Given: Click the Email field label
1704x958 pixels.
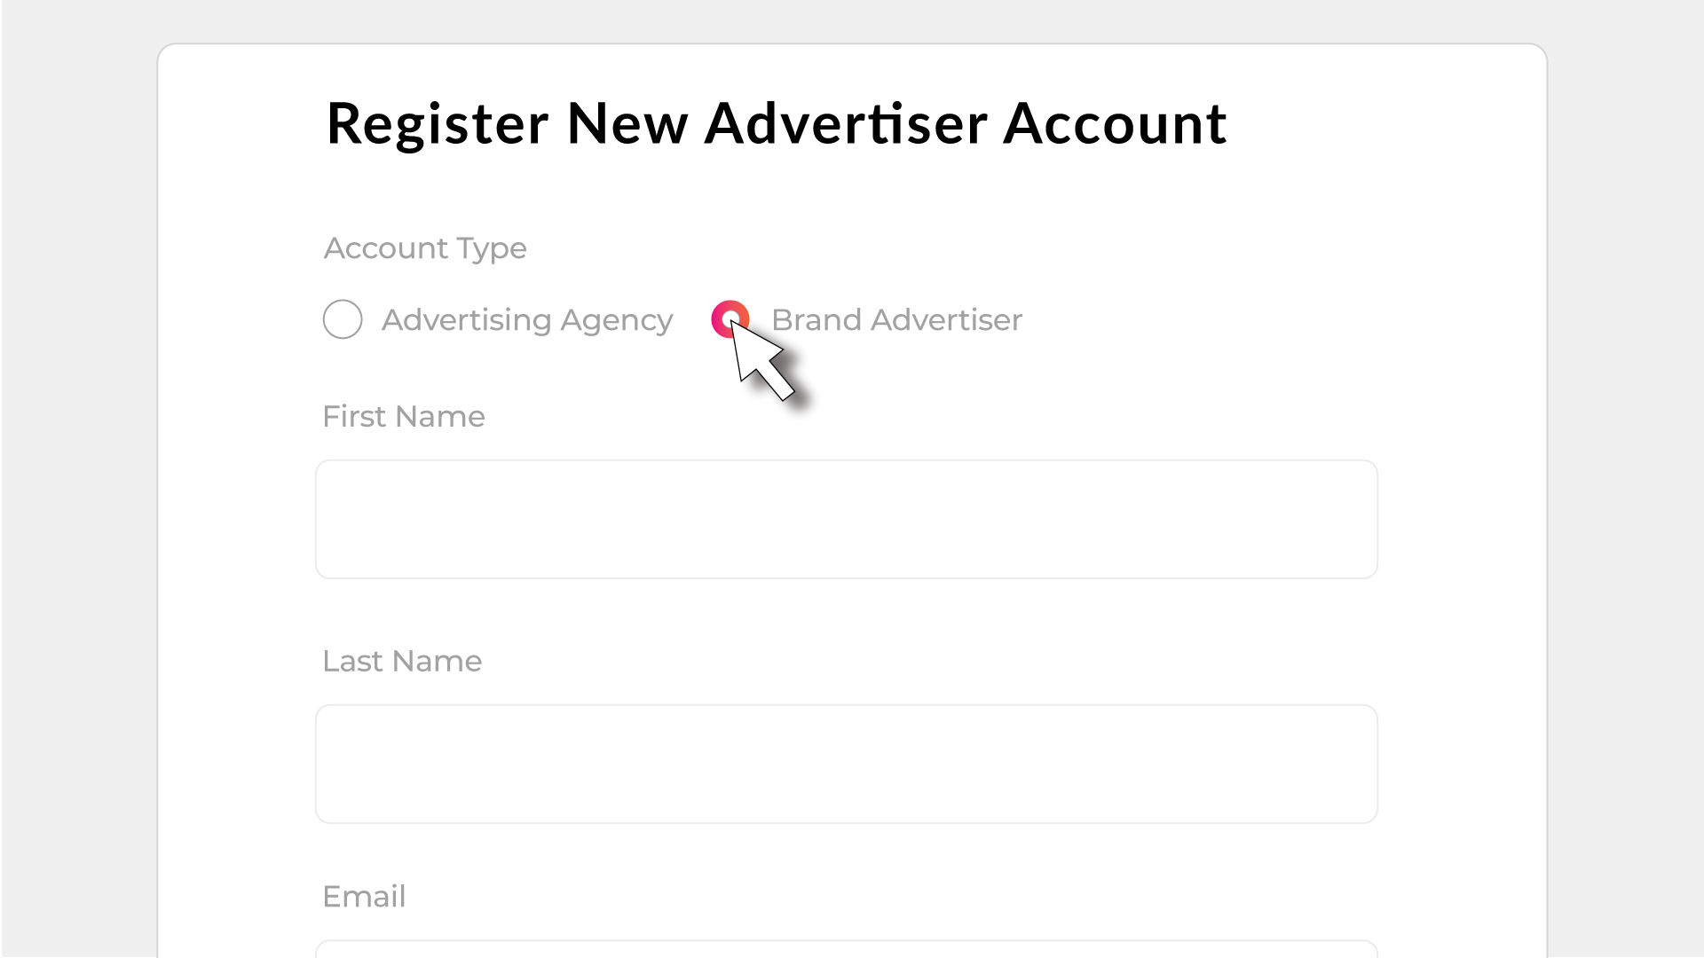Looking at the screenshot, I should point(364,897).
